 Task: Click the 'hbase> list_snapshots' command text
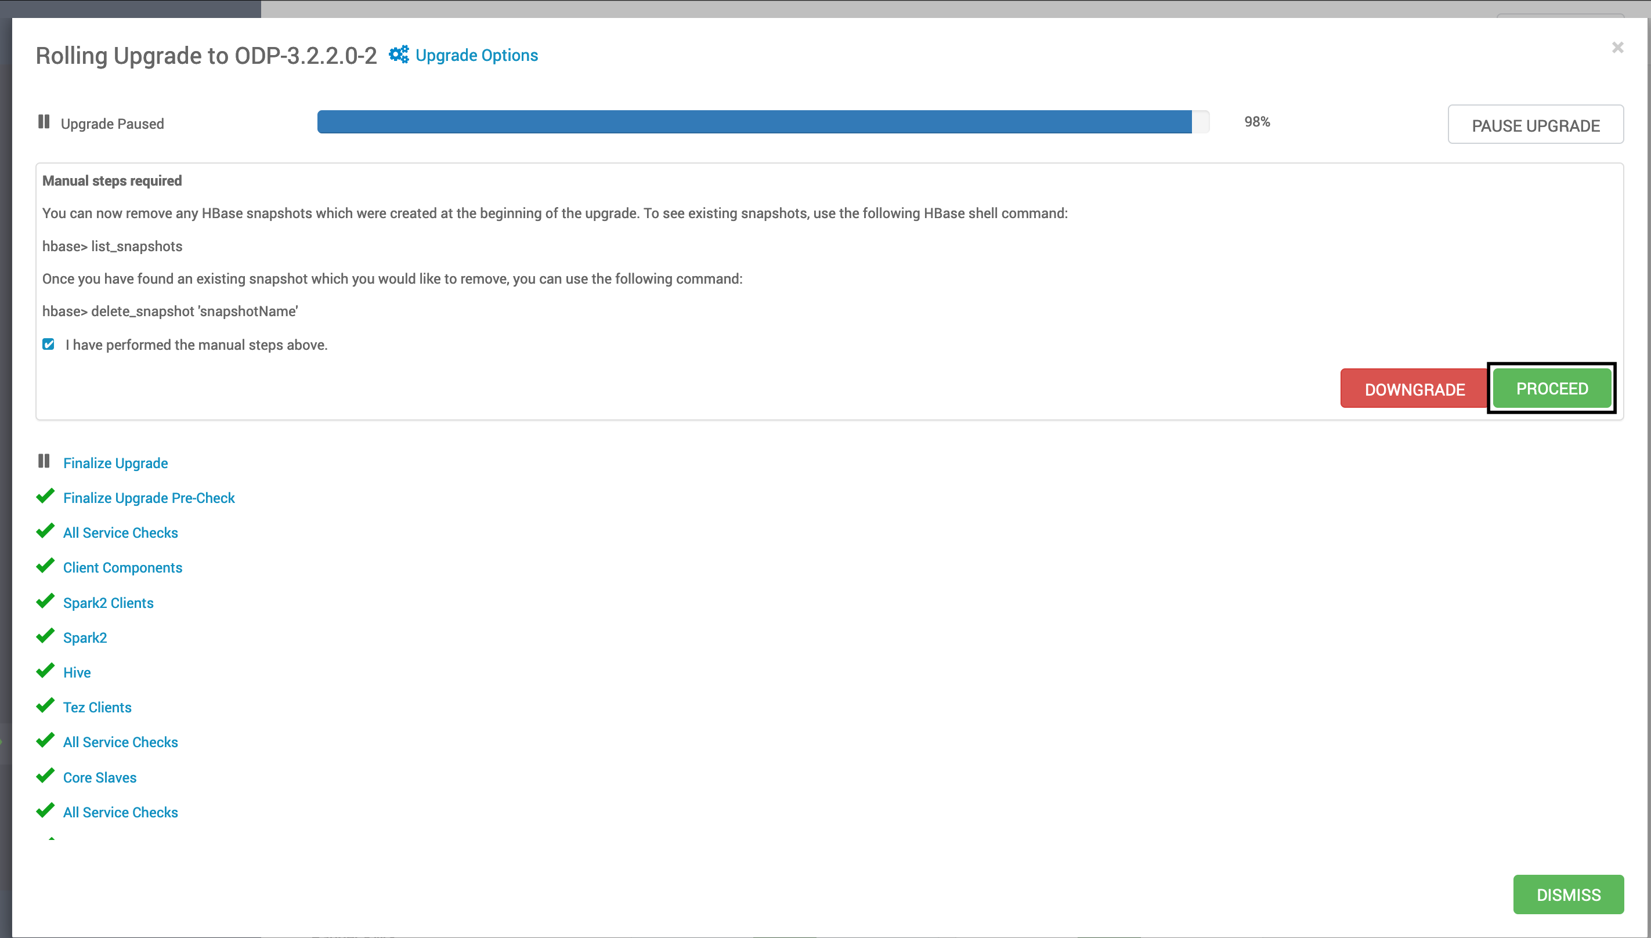112,246
